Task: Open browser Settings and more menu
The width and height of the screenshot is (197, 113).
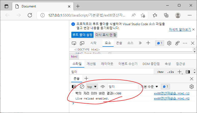Action: [189, 15]
